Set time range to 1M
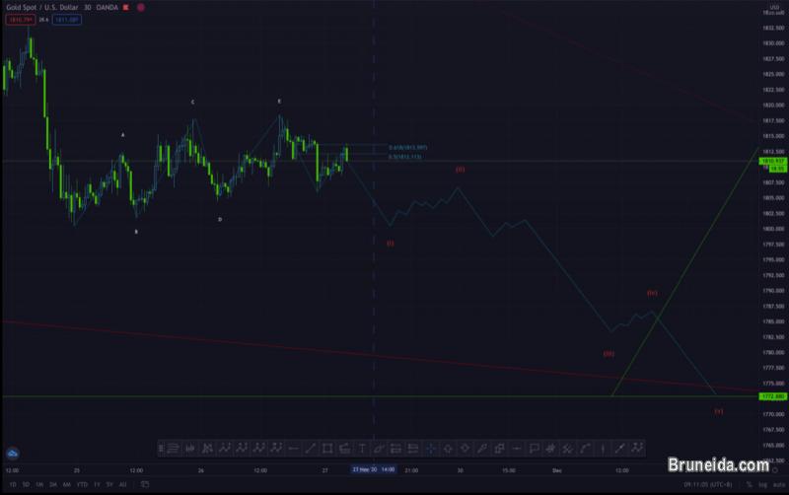This screenshot has height=495, width=789. [39, 485]
